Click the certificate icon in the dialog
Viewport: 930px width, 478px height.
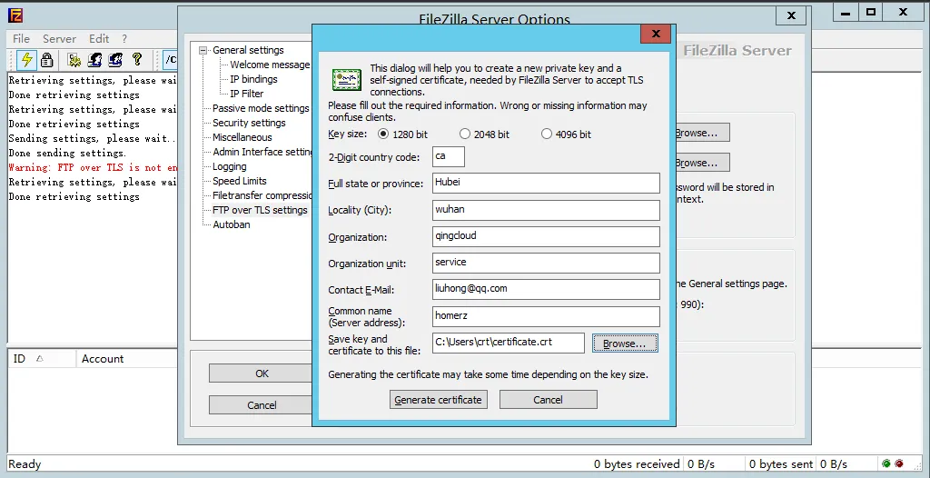coord(346,80)
